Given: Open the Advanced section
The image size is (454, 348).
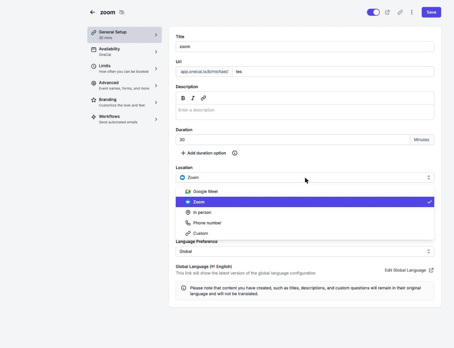Looking at the screenshot, I should 124,85.
